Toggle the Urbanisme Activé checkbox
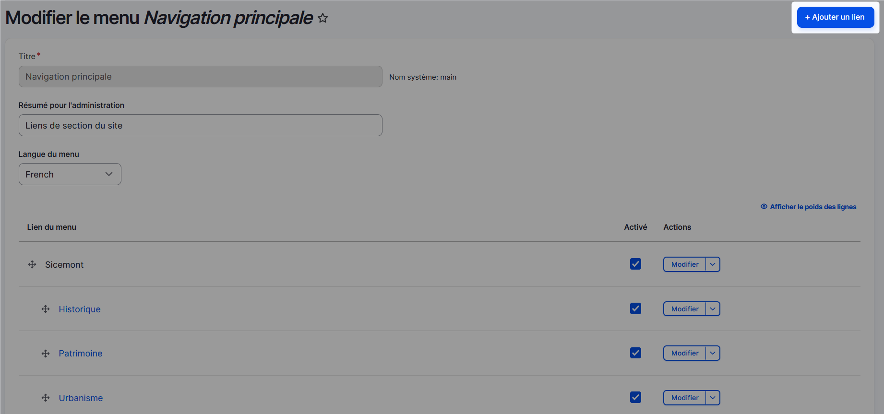The image size is (884, 414). click(x=635, y=397)
